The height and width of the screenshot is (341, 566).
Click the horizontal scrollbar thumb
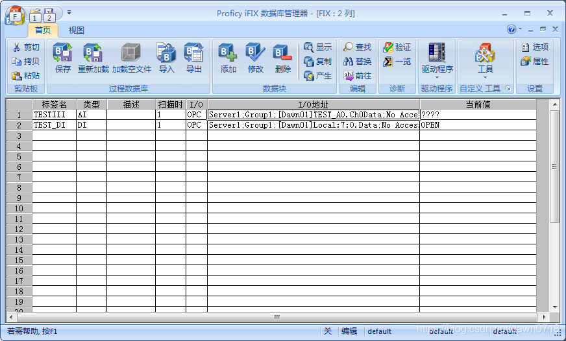(277, 317)
